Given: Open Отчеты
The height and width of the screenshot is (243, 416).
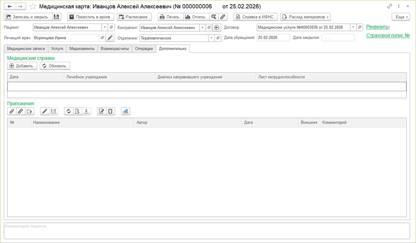Looking at the screenshot, I should [x=196, y=17].
